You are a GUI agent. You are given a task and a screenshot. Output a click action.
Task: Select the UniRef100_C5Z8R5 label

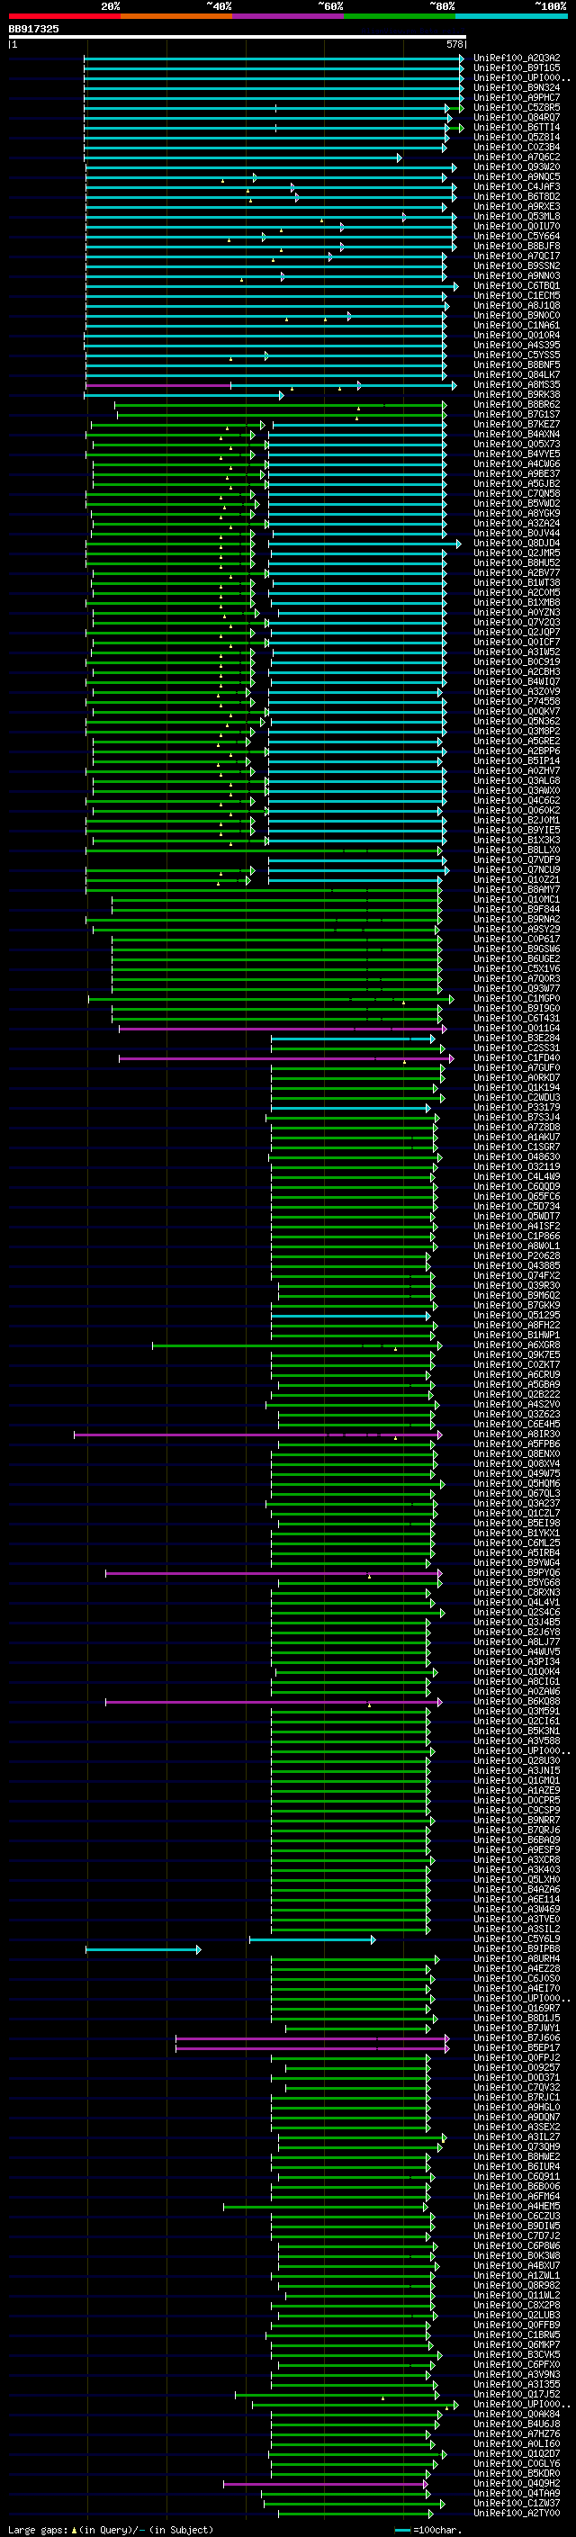click(x=517, y=107)
